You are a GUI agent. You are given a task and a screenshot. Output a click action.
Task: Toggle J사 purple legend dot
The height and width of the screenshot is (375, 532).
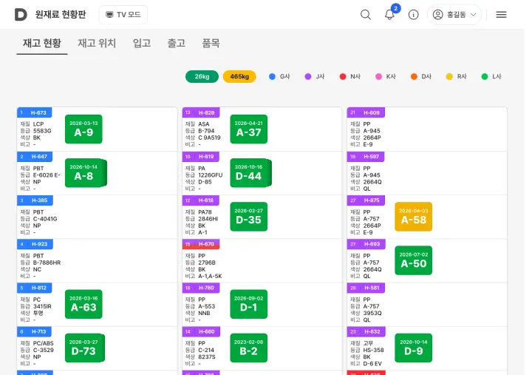[307, 76]
